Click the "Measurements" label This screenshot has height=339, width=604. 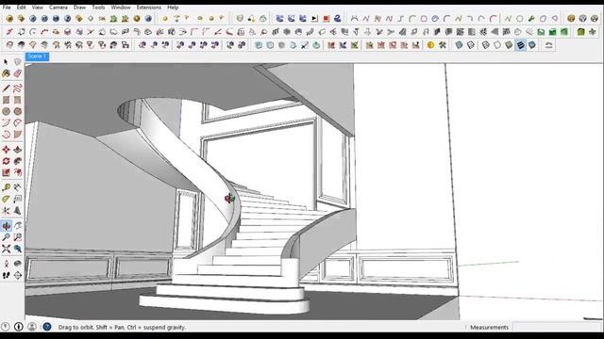[x=489, y=328]
